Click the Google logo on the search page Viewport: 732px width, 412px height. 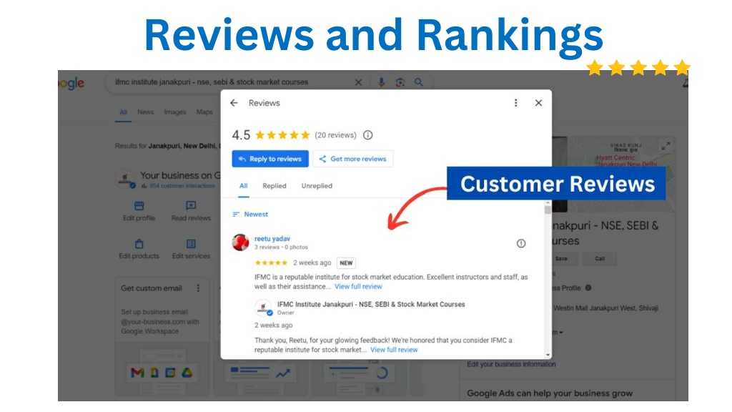tap(71, 83)
